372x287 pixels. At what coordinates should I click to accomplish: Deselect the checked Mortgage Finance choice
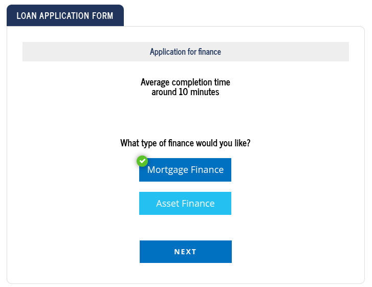pos(185,170)
